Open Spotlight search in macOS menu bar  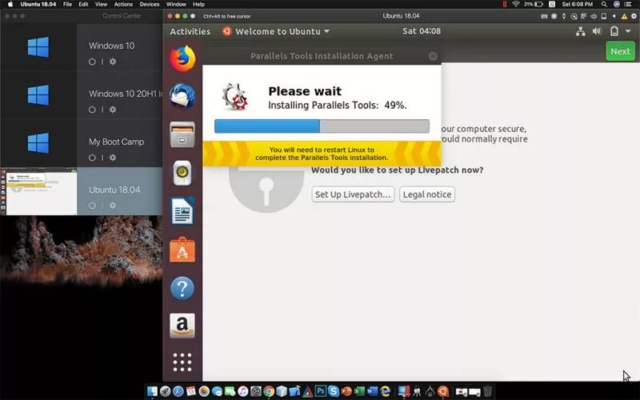604,4
